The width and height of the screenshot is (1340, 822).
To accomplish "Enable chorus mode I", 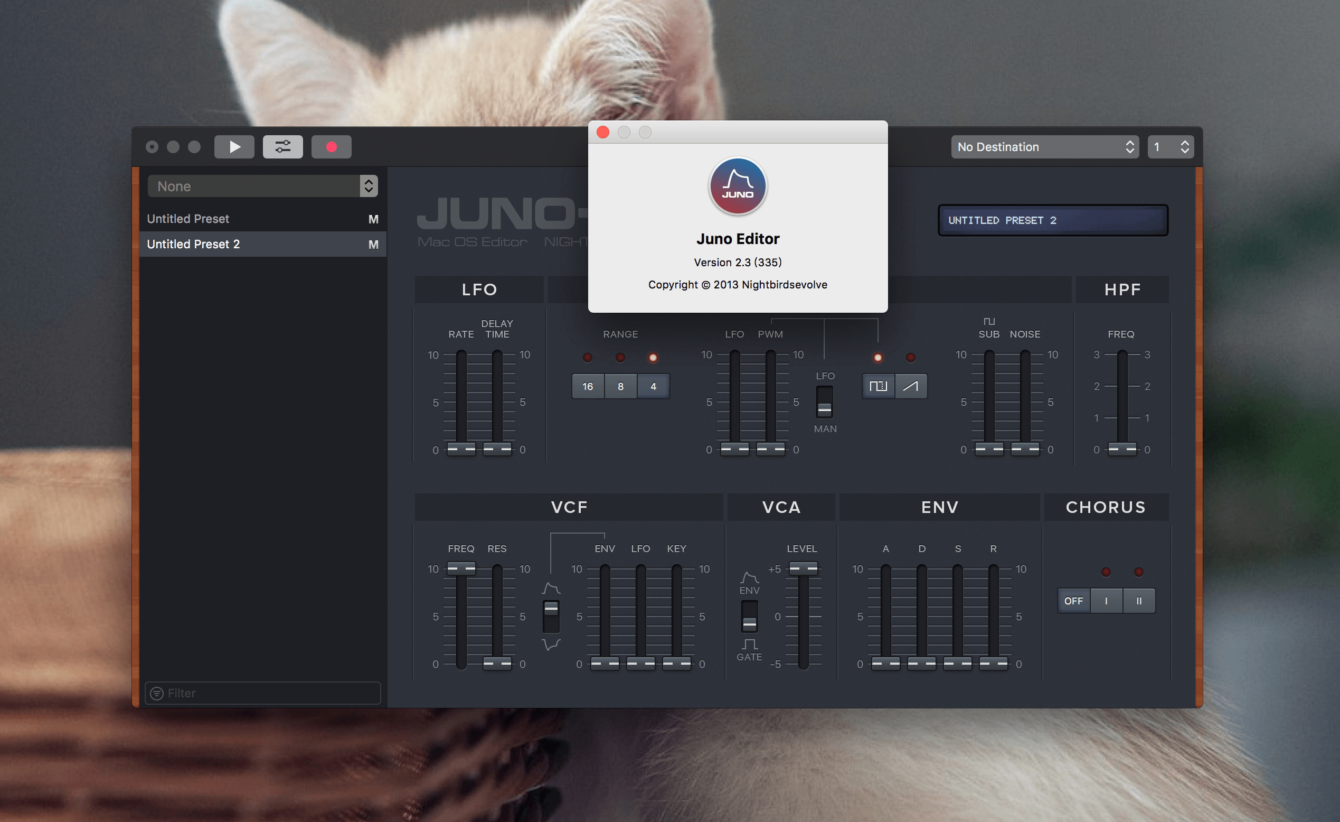I will pos(1106,601).
